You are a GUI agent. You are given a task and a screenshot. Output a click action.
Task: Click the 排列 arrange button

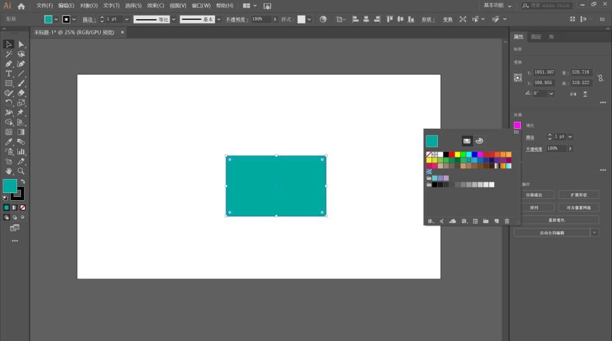534,208
